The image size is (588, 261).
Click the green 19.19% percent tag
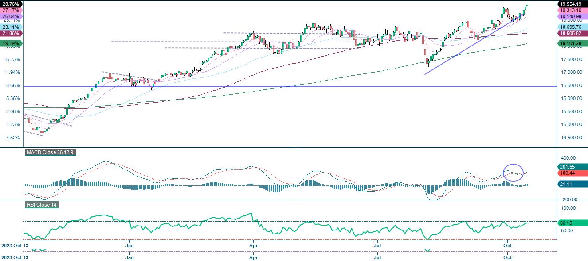point(11,43)
